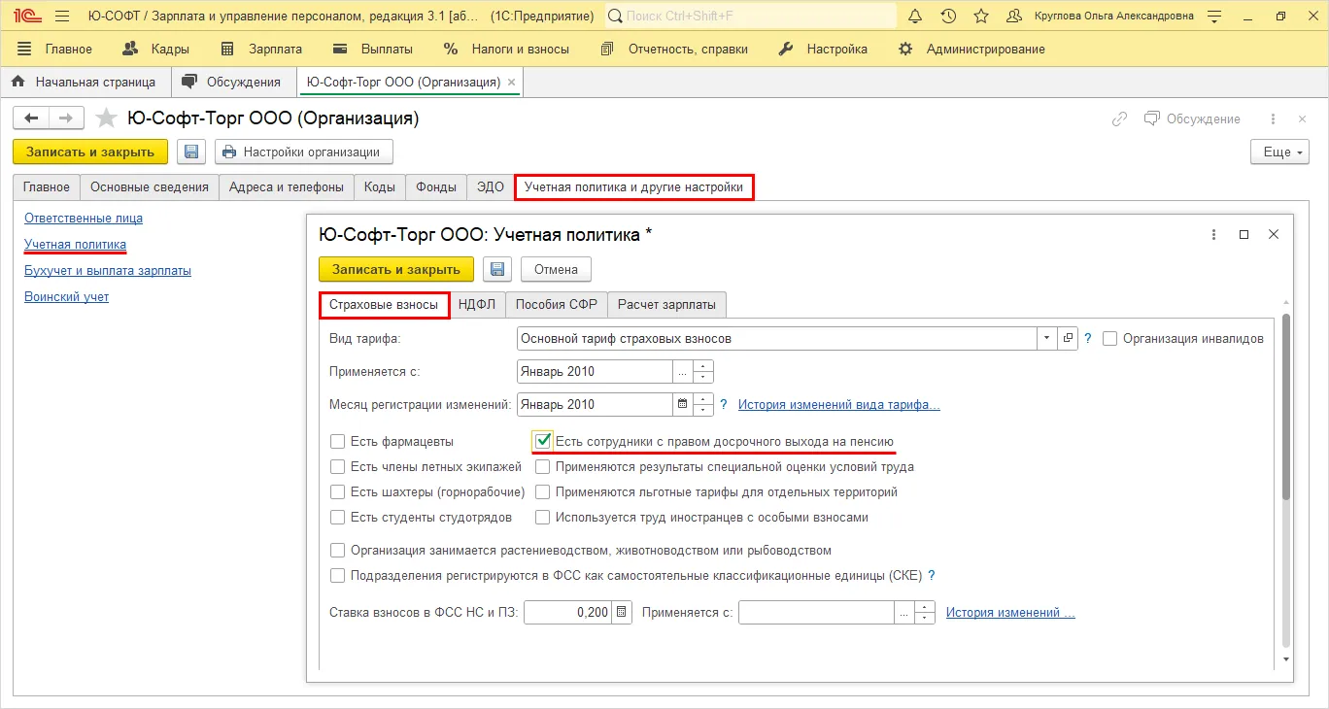Click Отмена button
This screenshot has height=709, width=1329.
click(x=556, y=269)
